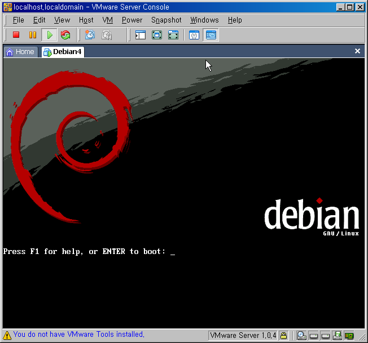Switch to the Home tab
368x343 pixels.
pyautogui.click(x=20, y=52)
